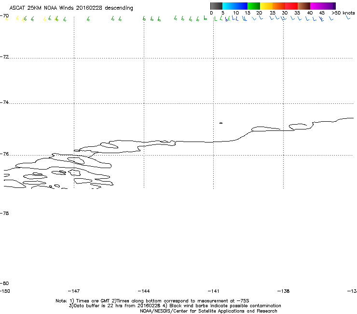Click the '-74' latitude axis label
Viewport: 357px width, 314px height.
pos(4,102)
